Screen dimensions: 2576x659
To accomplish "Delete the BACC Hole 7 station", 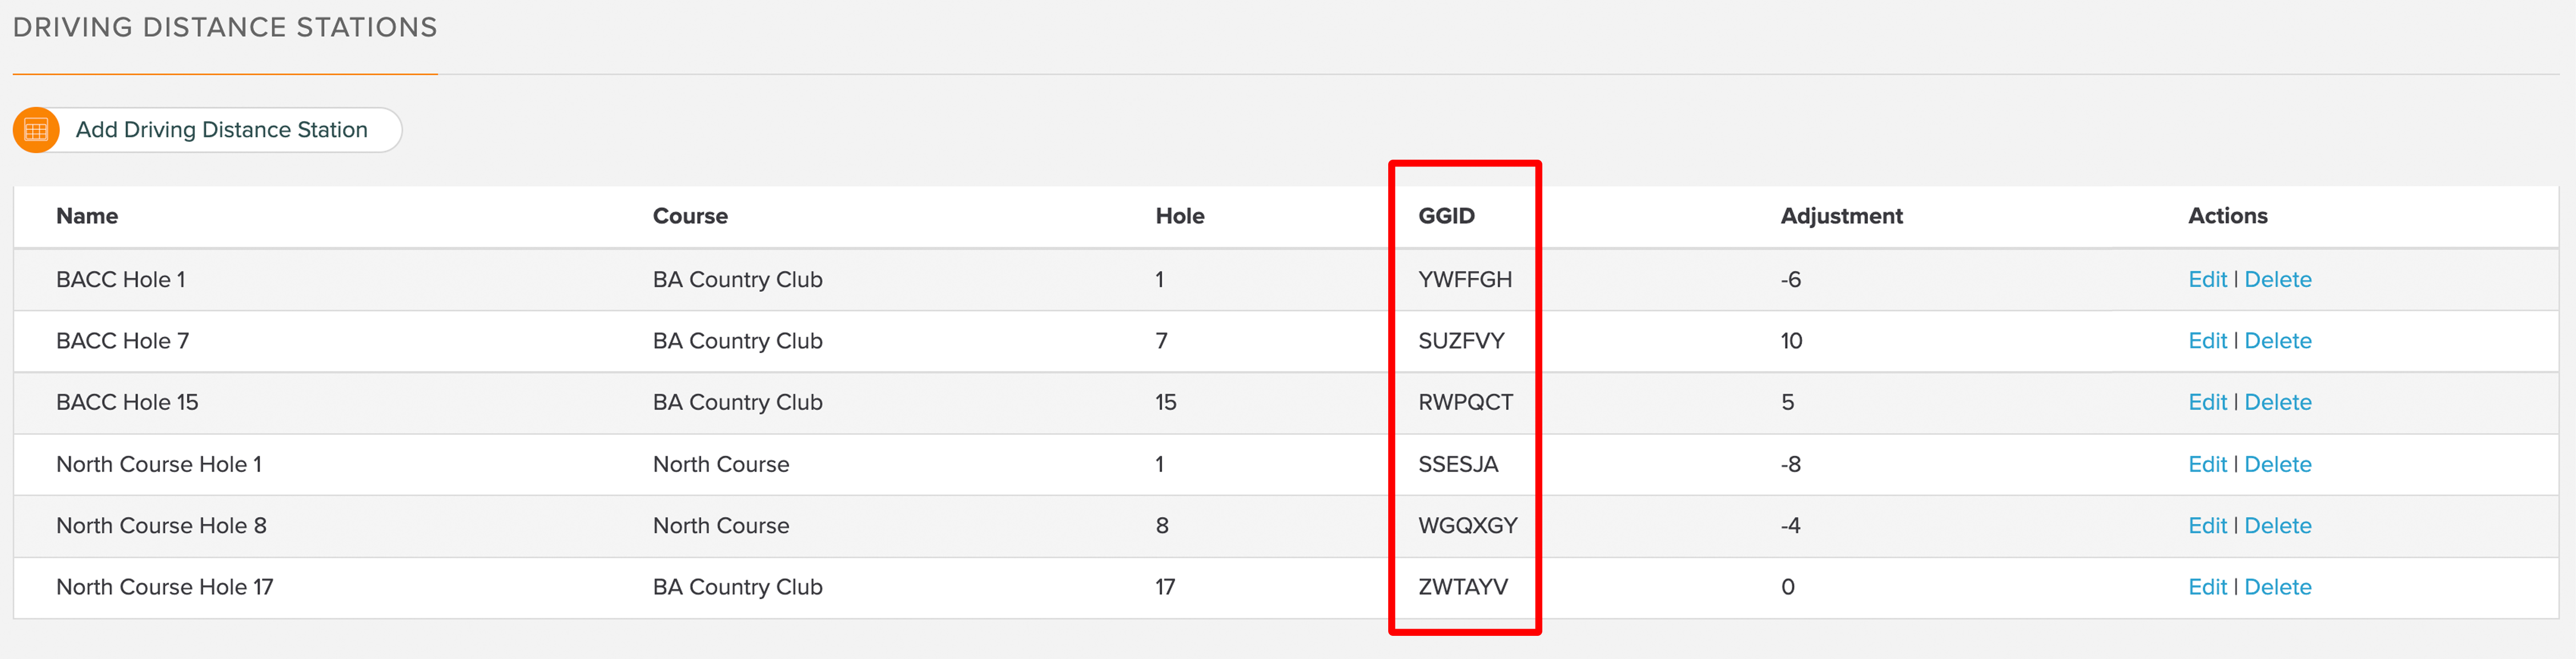I will [2278, 341].
